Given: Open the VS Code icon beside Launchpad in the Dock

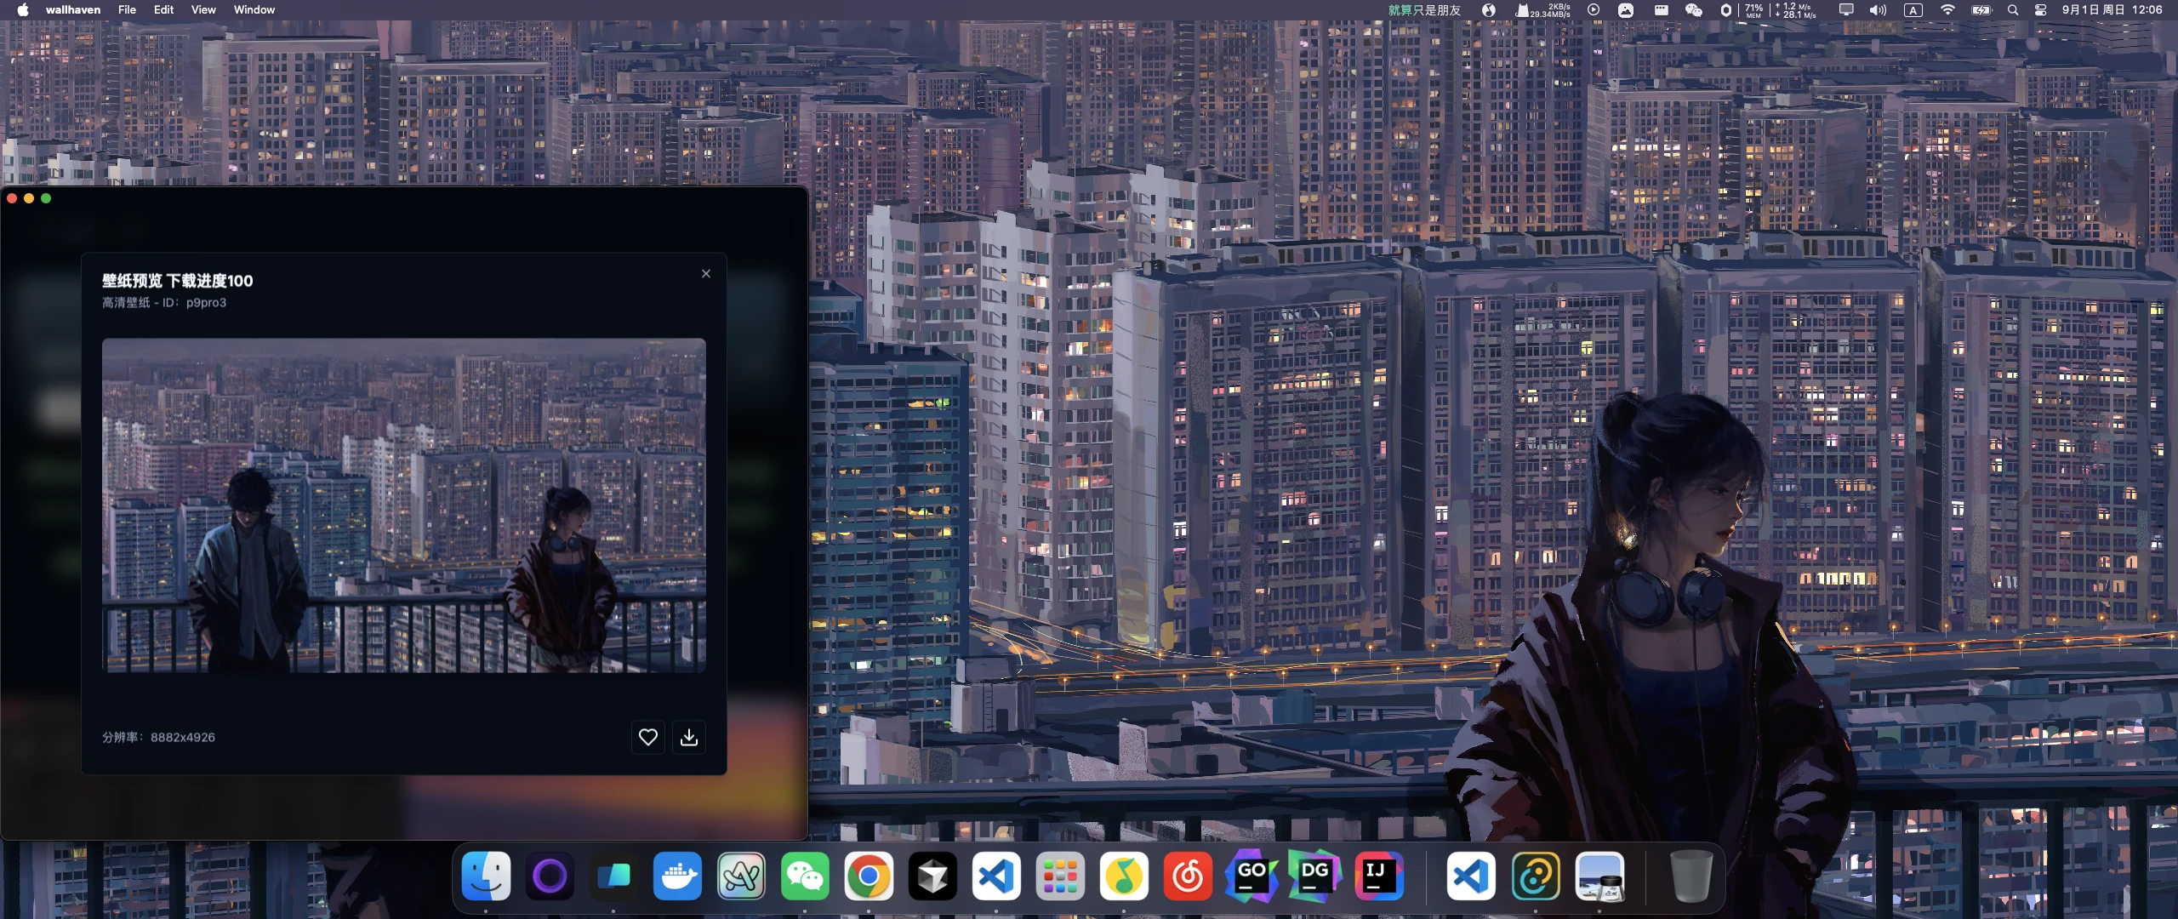Looking at the screenshot, I should (x=996, y=876).
